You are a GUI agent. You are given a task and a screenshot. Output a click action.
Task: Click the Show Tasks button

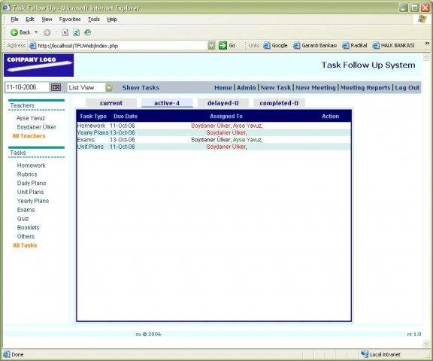(141, 87)
